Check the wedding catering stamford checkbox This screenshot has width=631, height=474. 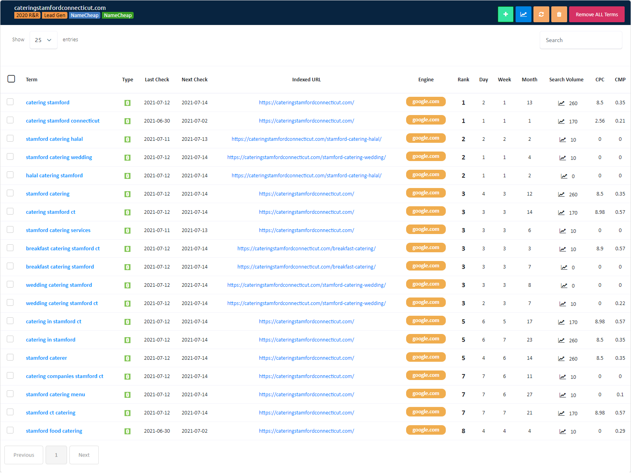(x=10, y=284)
